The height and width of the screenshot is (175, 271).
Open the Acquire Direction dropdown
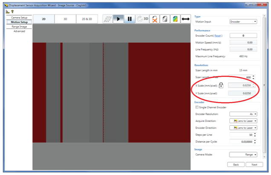tap(243, 121)
